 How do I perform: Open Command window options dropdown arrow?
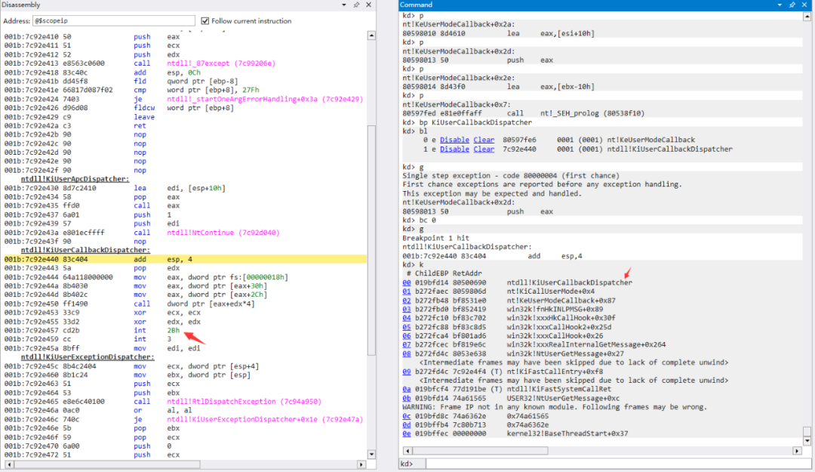tap(779, 5)
